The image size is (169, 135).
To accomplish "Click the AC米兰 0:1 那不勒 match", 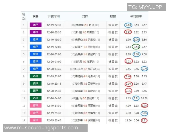I will (85, 69).
